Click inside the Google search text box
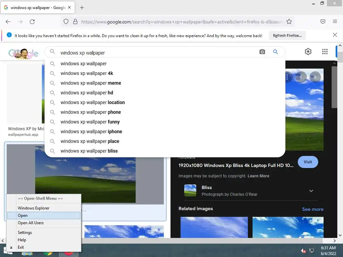This screenshot has width=343, height=257. click(157, 53)
